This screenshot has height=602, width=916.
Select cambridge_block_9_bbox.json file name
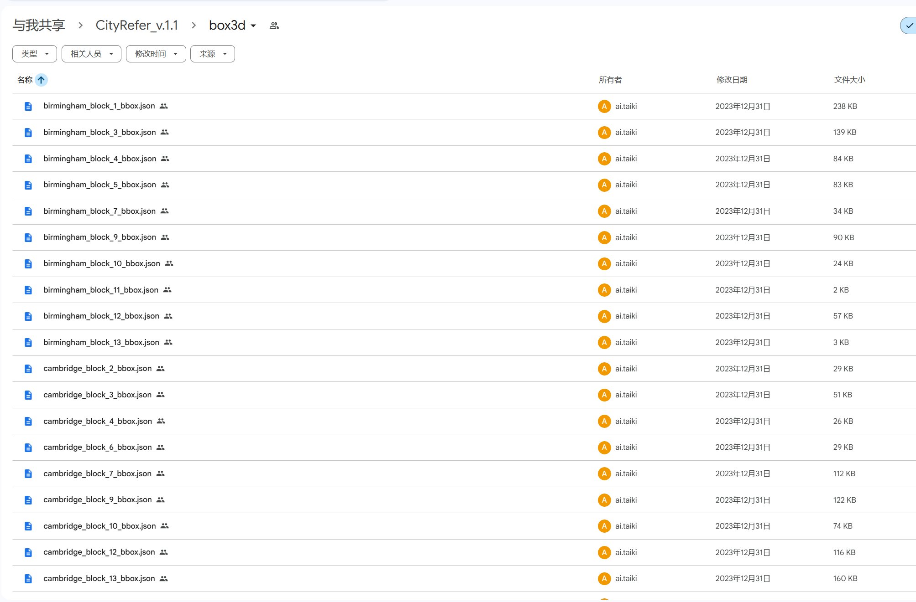[x=97, y=499]
